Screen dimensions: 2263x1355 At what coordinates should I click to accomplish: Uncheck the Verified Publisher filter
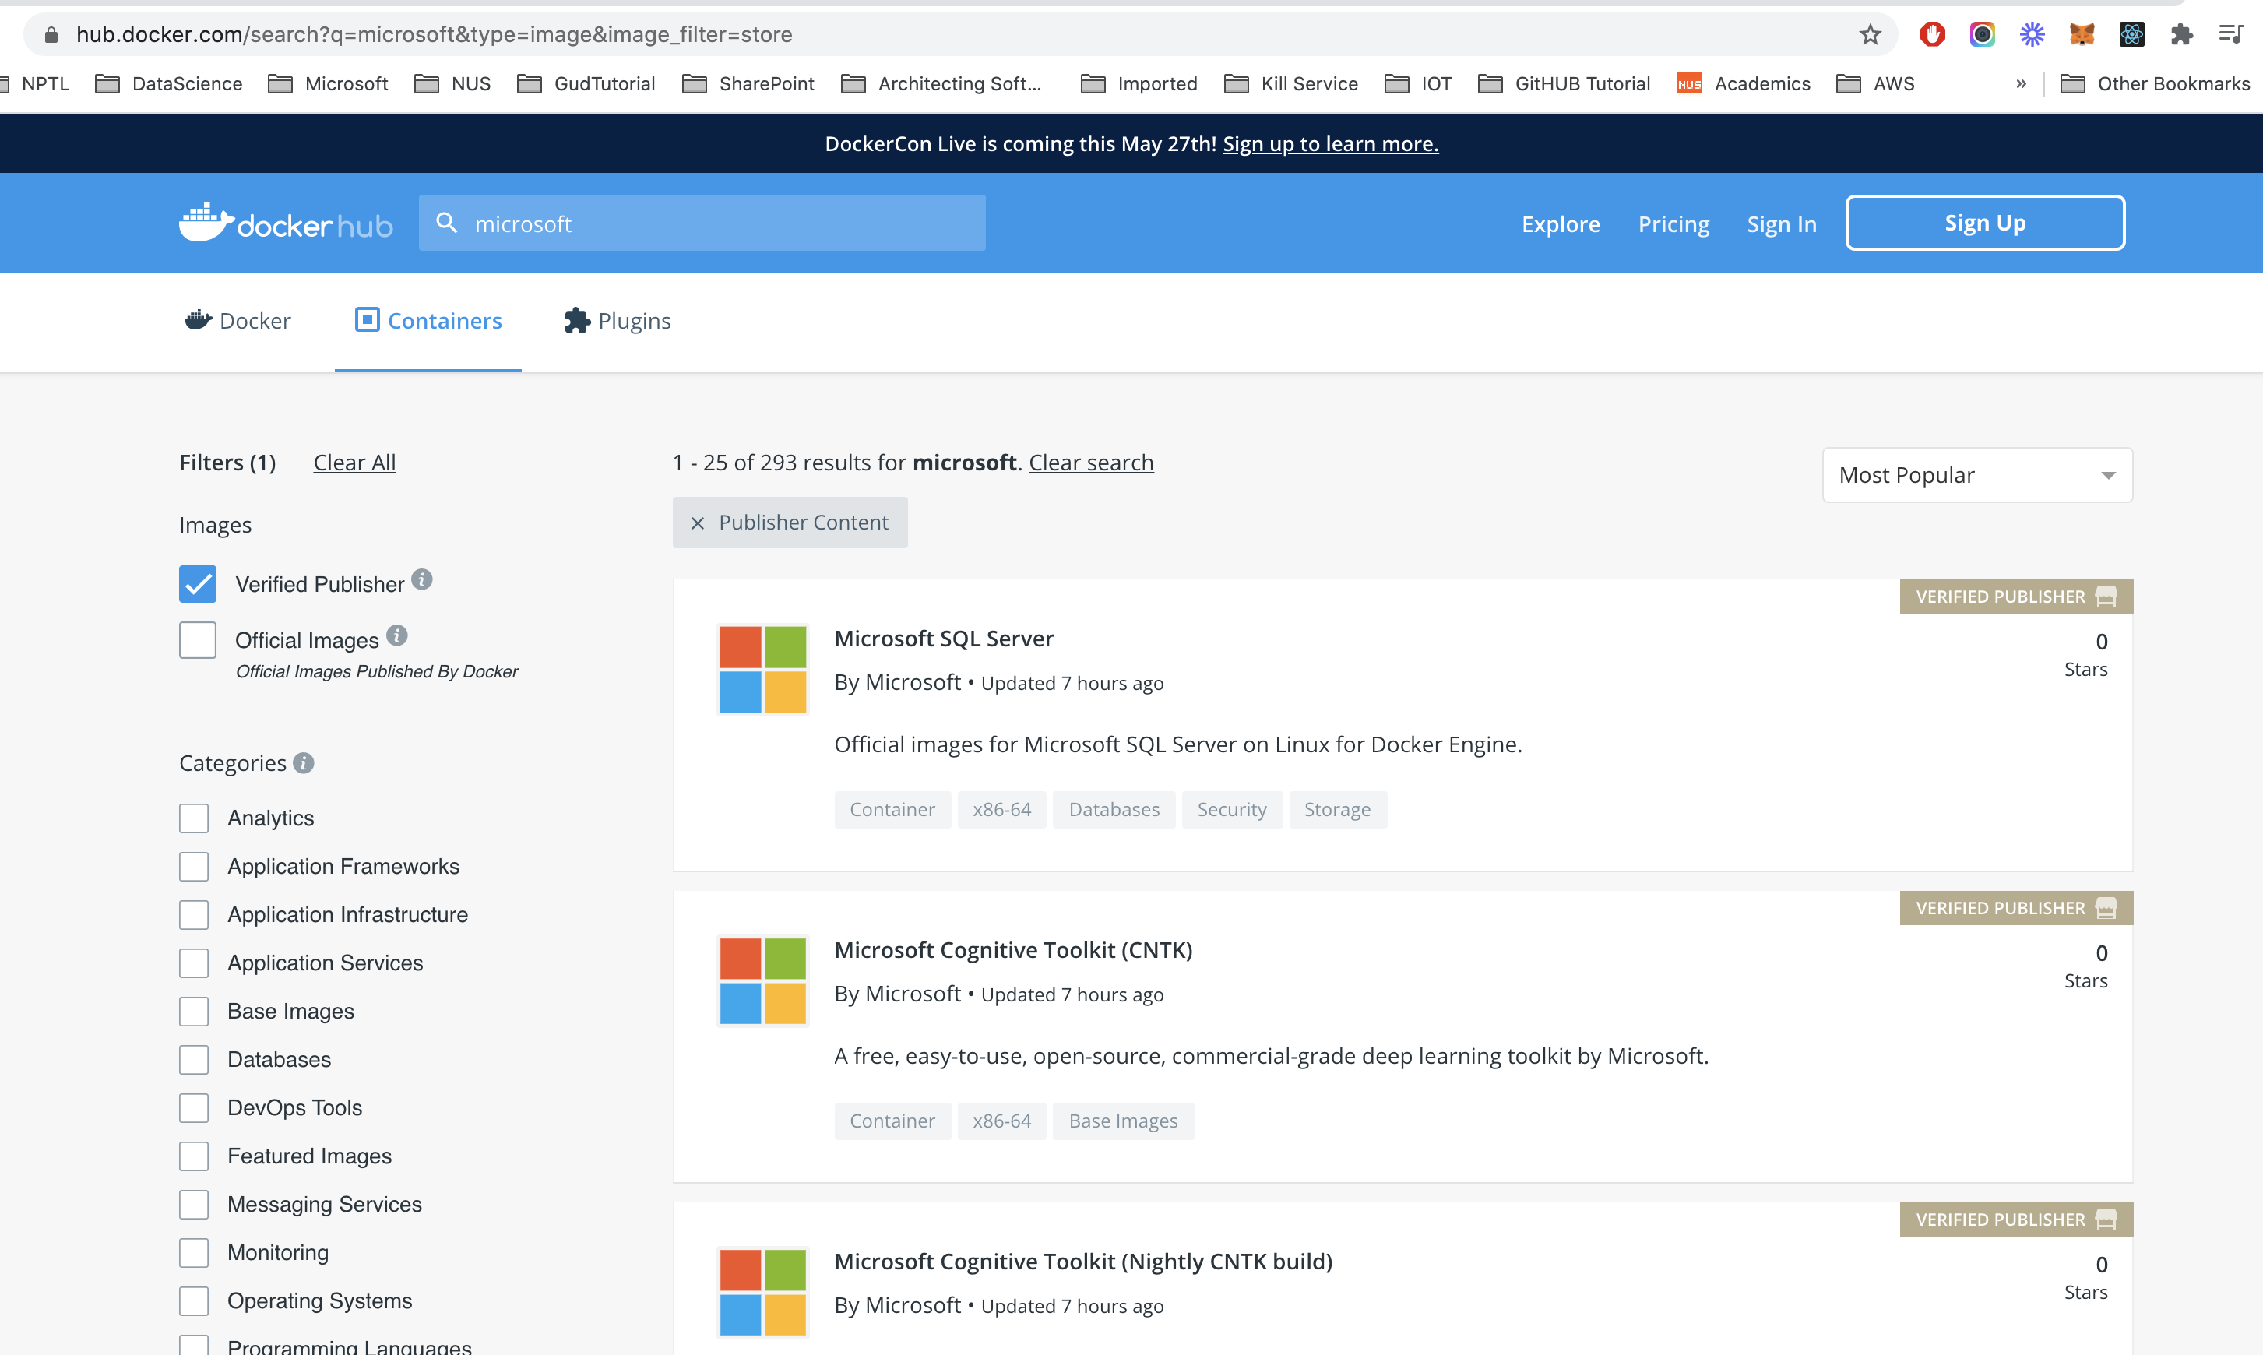coord(197,583)
